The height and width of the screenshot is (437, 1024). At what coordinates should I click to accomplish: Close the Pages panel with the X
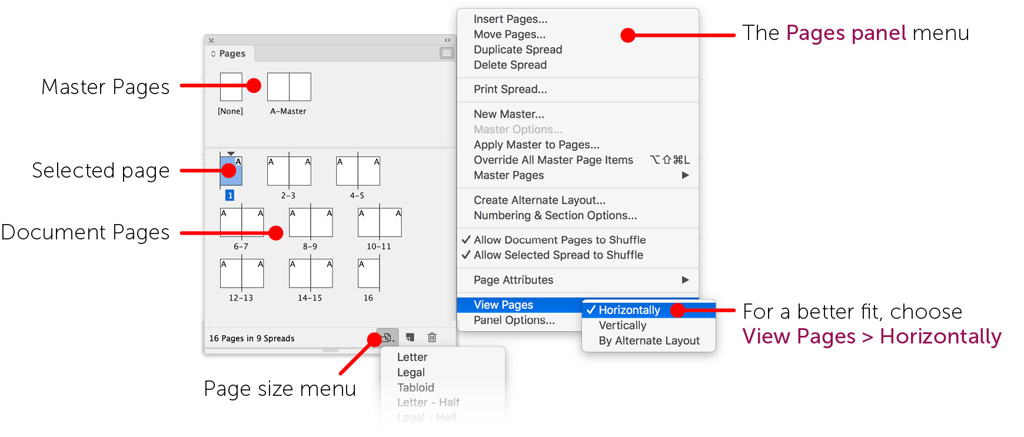pos(211,41)
